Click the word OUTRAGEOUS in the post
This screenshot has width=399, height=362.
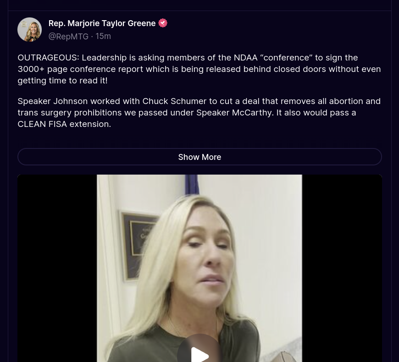point(48,58)
